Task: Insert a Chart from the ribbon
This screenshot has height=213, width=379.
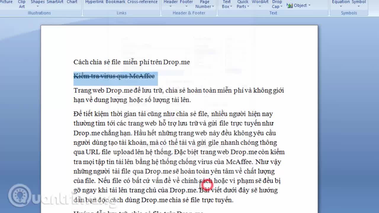Action: [72, 2]
